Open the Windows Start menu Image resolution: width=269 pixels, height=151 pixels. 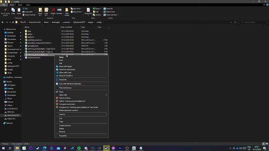(x=3, y=148)
